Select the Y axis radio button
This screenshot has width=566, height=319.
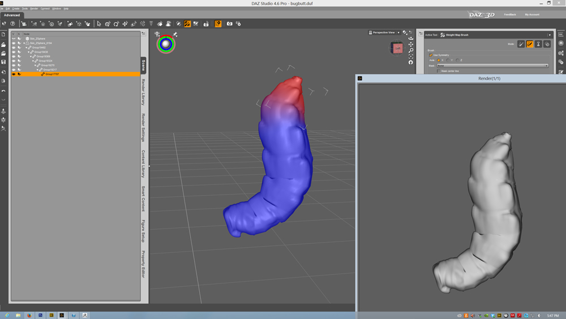[448, 61]
